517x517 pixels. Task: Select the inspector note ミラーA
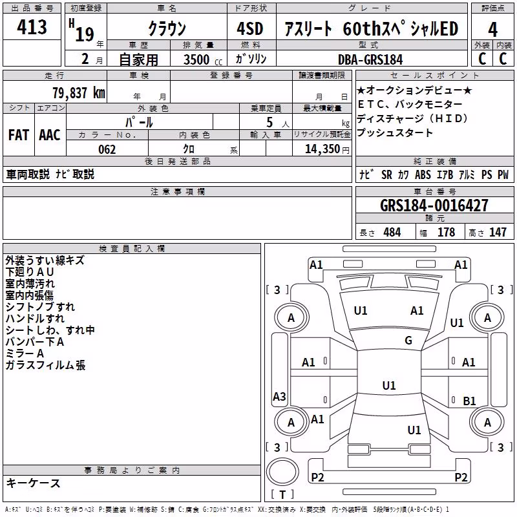click(x=25, y=353)
